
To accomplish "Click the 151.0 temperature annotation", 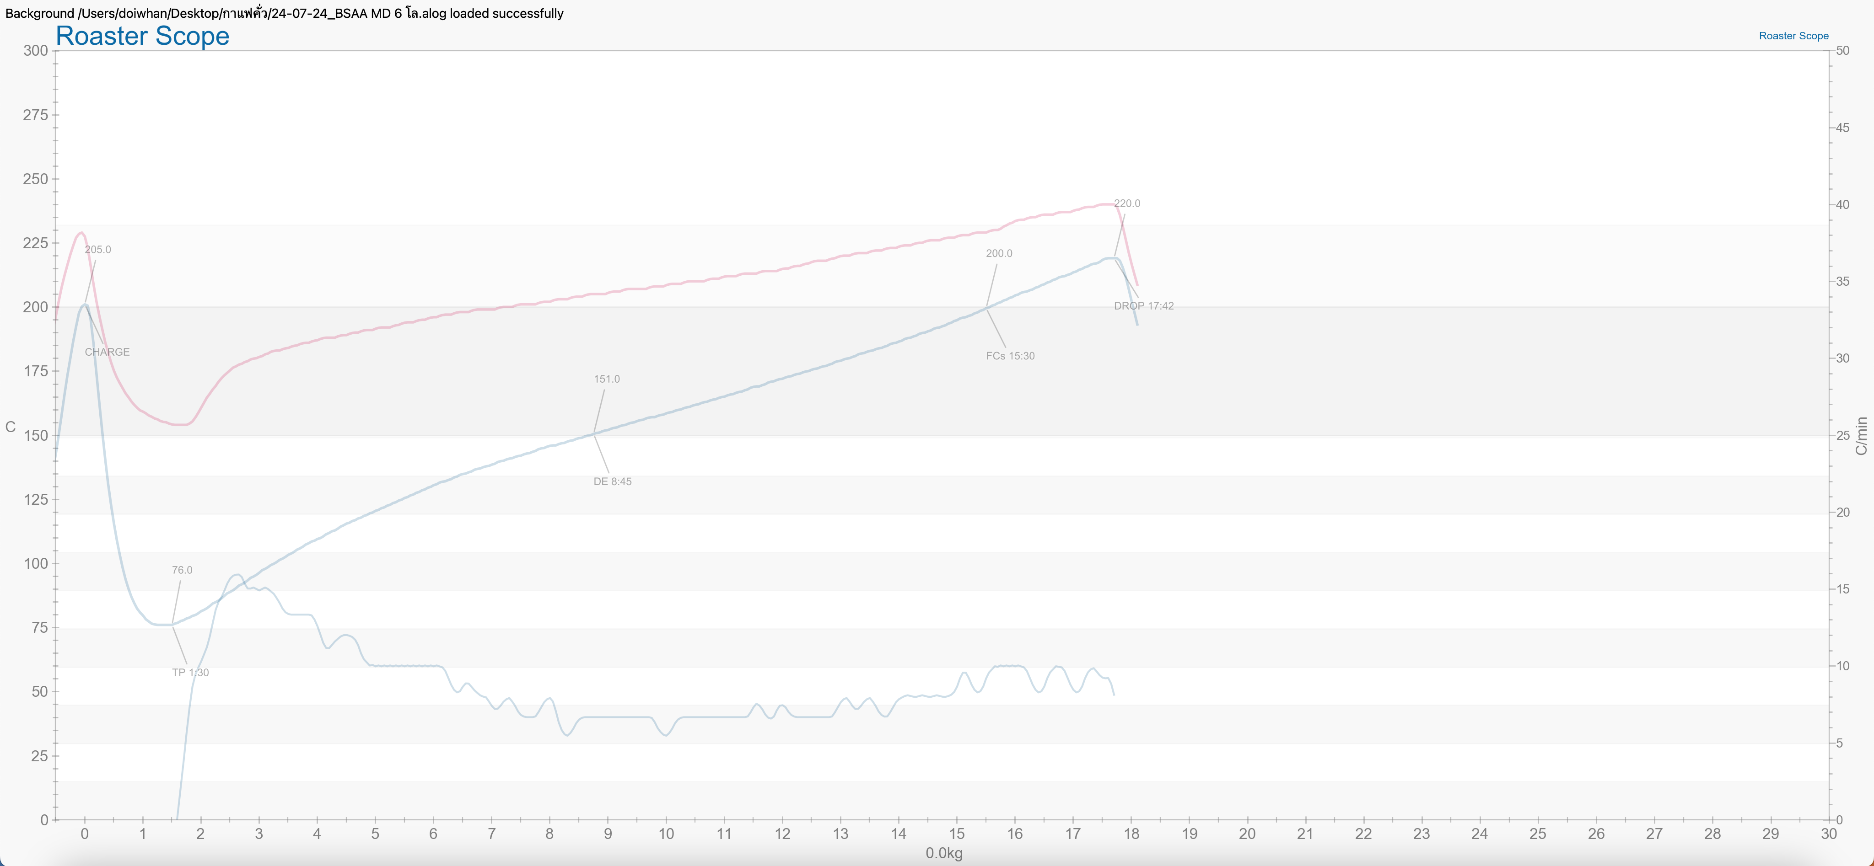I will (607, 379).
